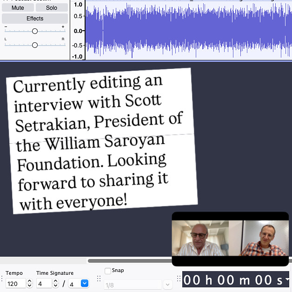Click the track gain slider knob

click(x=35, y=31)
